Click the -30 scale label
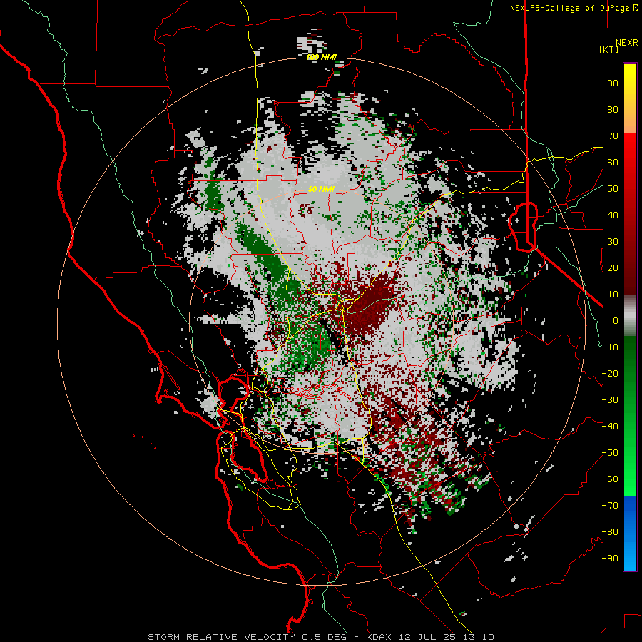 610,400
